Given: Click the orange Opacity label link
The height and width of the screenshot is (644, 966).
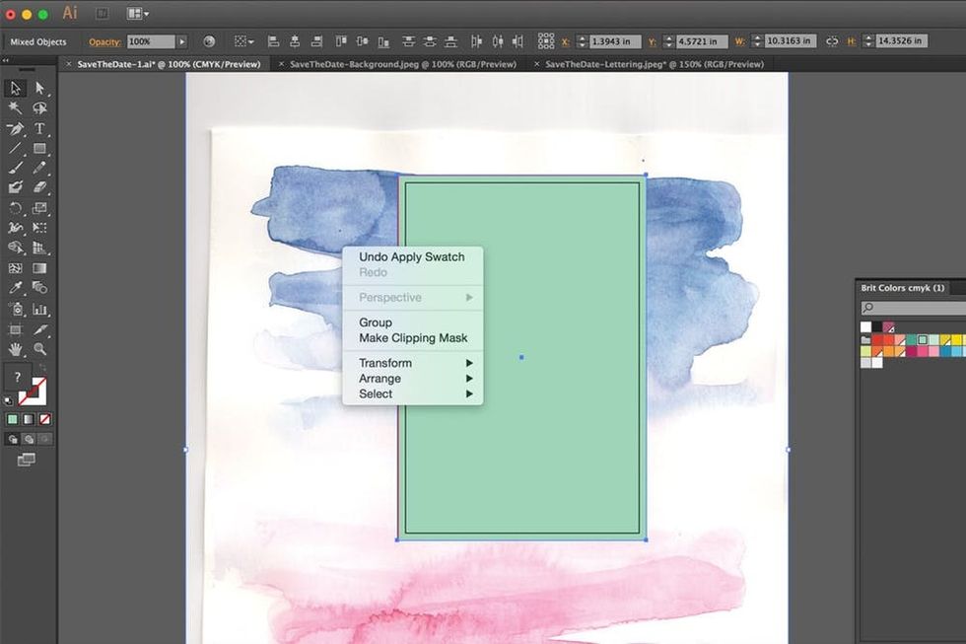Looking at the screenshot, I should coord(103,41).
